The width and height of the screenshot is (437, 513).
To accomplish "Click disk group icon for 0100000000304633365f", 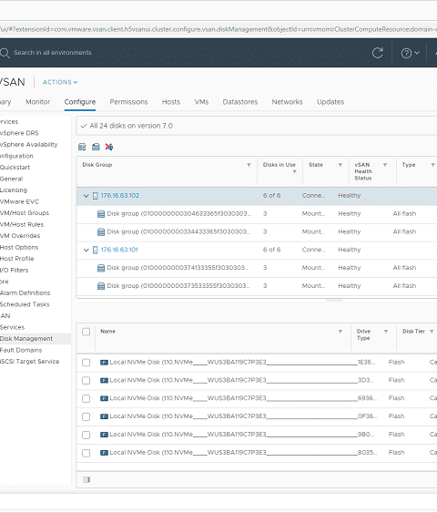I will [101, 214].
